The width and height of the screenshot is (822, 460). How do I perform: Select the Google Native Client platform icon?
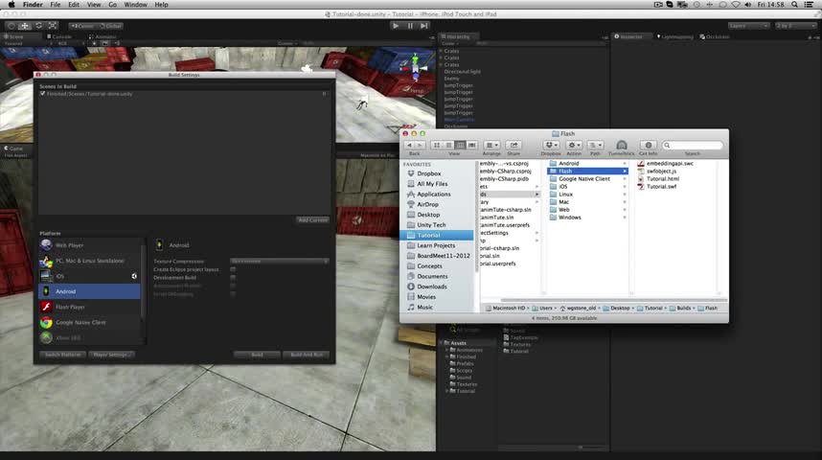click(x=46, y=322)
